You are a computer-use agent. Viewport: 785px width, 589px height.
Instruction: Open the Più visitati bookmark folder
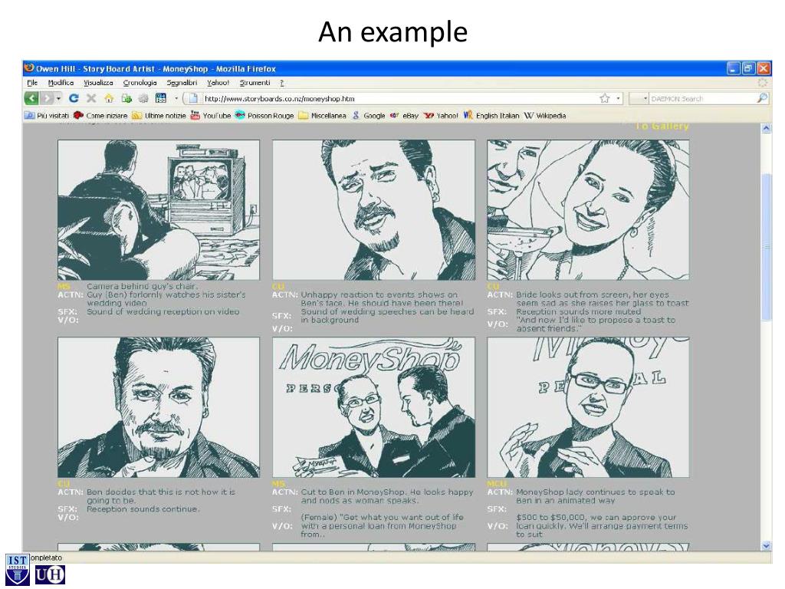pos(47,115)
